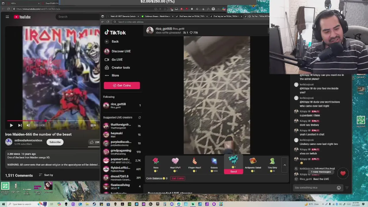Click Get Coins link beside Coin Balance
The width and height of the screenshot is (368, 207).
click(178, 178)
